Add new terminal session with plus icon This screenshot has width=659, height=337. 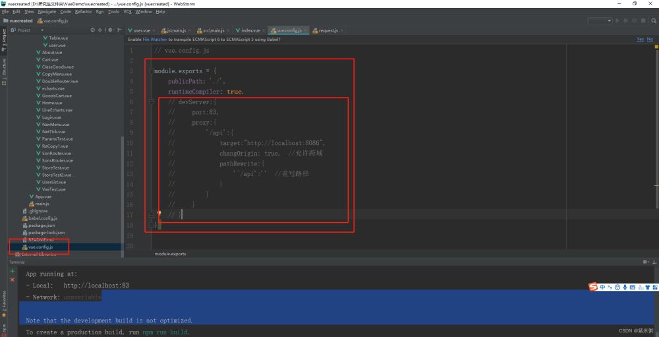coord(12,271)
